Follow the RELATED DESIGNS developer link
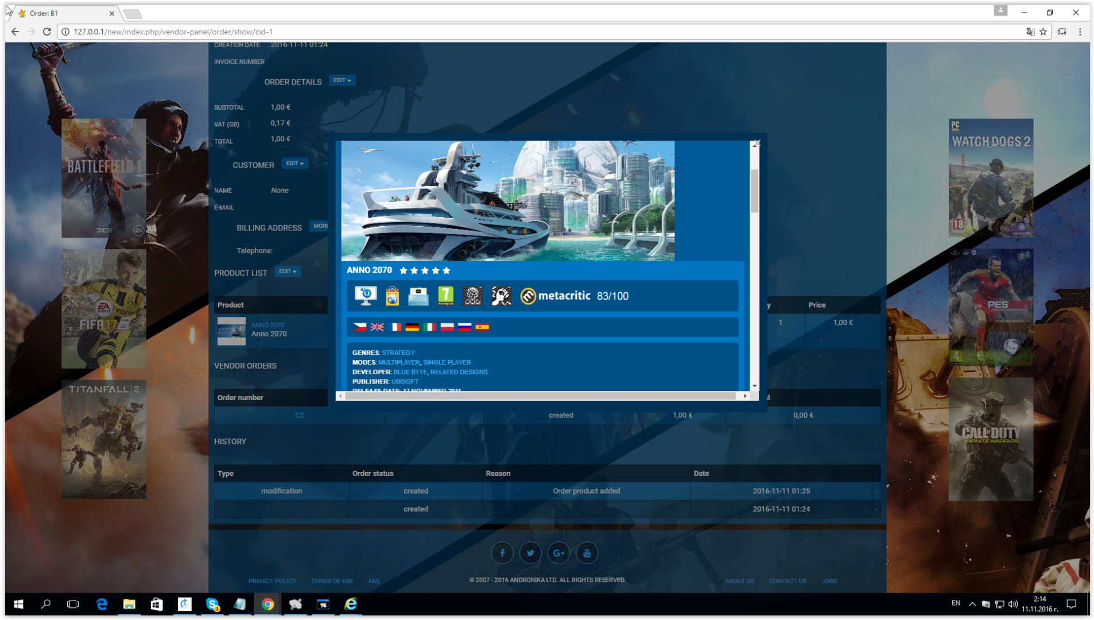Viewport: 1094px width, 620px height. [x=459, y=372]
